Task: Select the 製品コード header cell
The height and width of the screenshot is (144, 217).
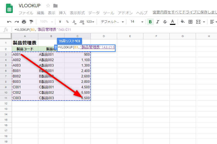Action: [25, 49]
